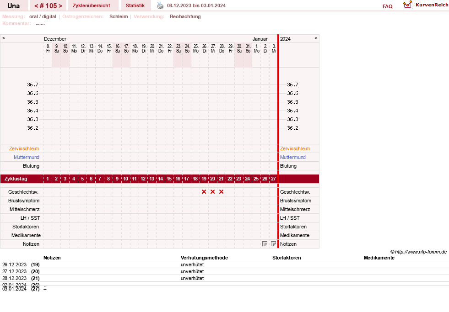Visit the nfp-forum.de link
Viewport: 449px width, 312px height.
click(x=421, y=252)
